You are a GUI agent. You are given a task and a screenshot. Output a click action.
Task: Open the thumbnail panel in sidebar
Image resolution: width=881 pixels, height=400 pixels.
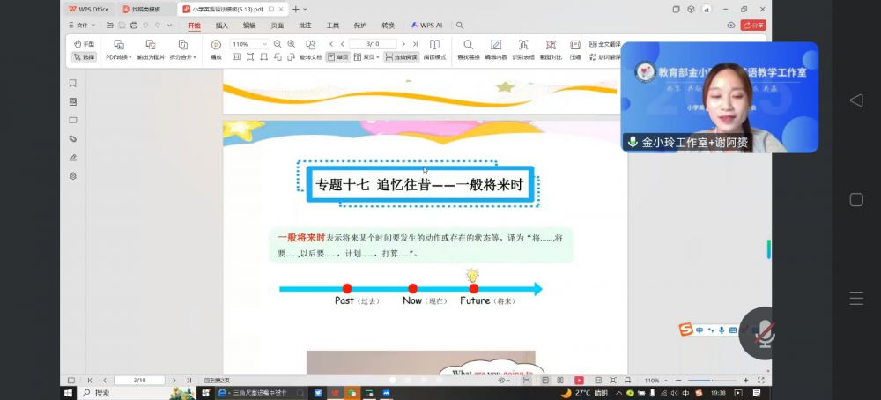click(x=73, y=102)
